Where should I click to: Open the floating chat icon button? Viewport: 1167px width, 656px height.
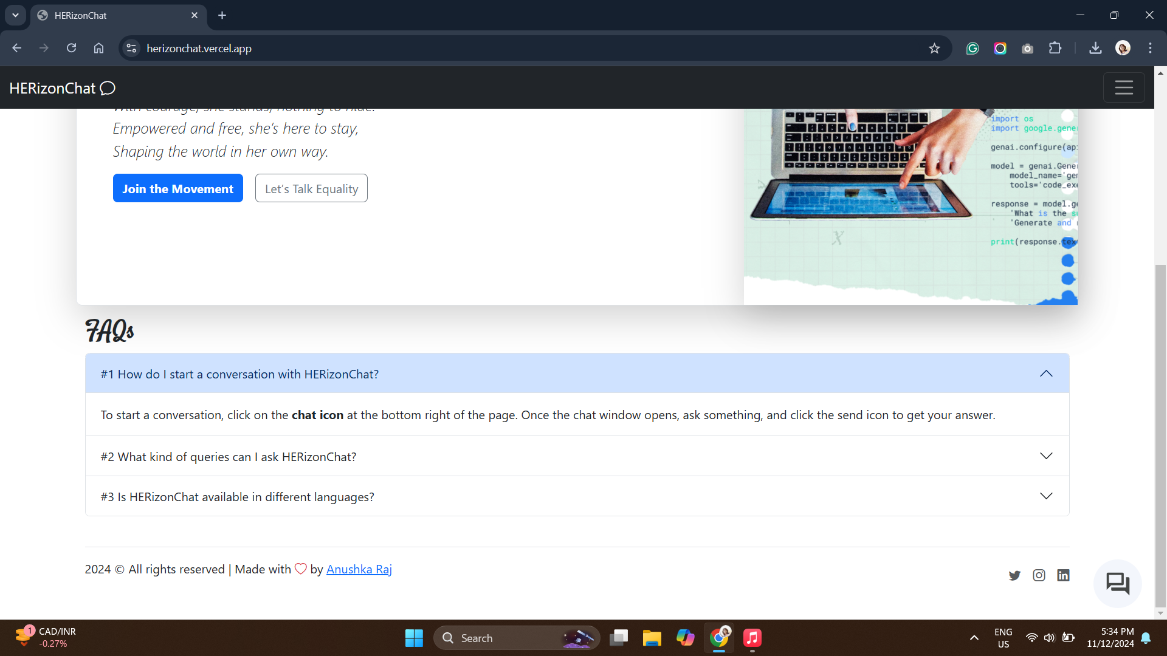1117,584
